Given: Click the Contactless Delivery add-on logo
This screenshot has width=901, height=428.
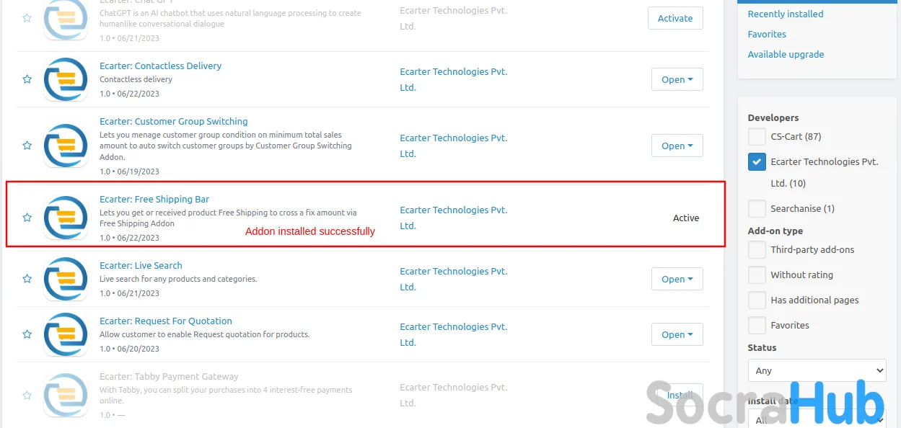Looking at the screenshot, I should pos(66,79).
